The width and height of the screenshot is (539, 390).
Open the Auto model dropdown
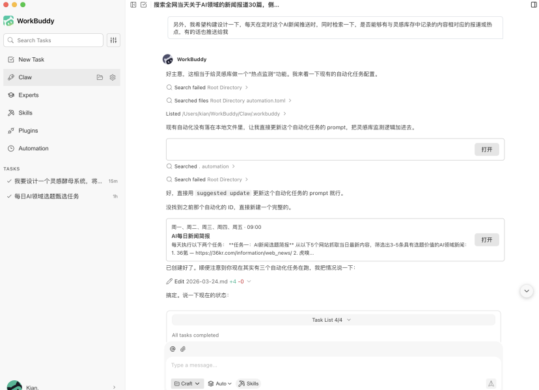click(219, 383)
